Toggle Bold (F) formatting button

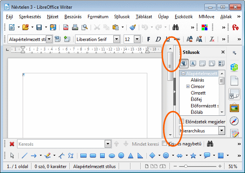pos(149,39)
